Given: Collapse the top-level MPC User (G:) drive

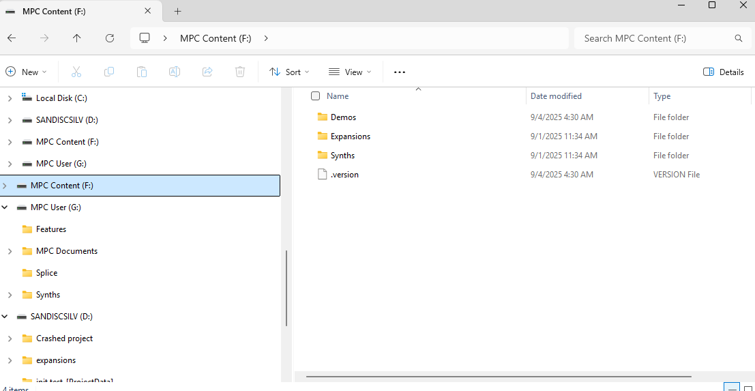Looking at the screenshot, I should coord(5,207).
